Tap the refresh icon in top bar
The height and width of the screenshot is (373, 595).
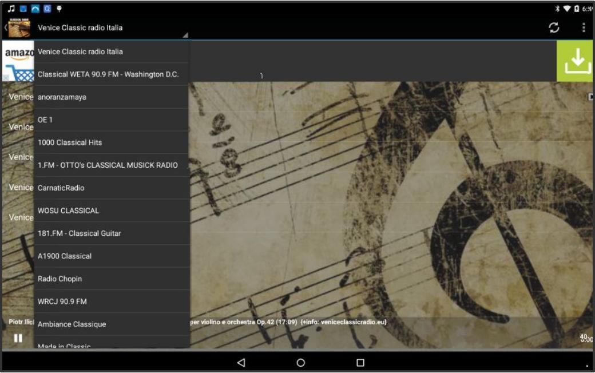pos(554,27)
